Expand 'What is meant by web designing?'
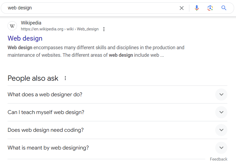This screenshot has height=167, width=236. pos(221,148)
